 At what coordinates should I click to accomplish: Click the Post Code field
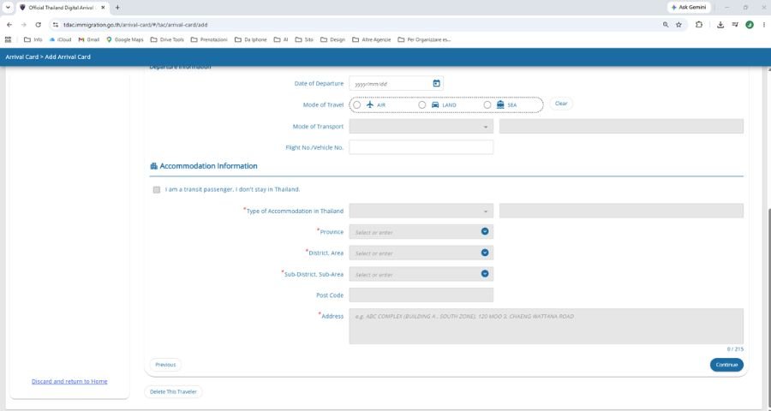tap(421, 295)
